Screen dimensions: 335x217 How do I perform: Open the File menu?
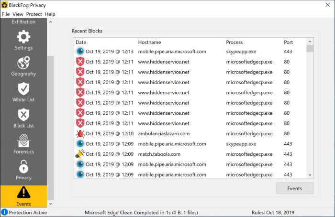(x=6, y=14)
